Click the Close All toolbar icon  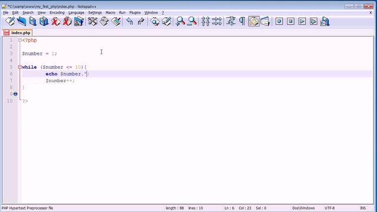(67, 21)
